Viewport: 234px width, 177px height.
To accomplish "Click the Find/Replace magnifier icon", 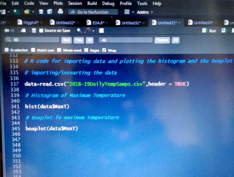I will click(79, 30).
